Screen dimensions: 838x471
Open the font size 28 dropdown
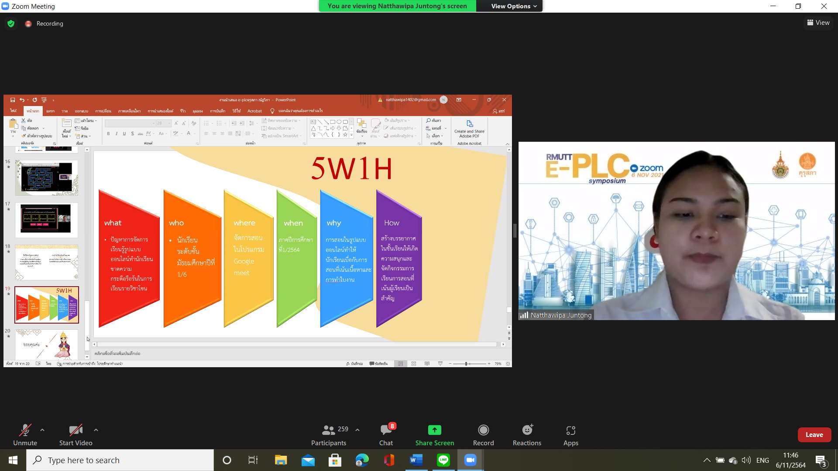(164, 123)
